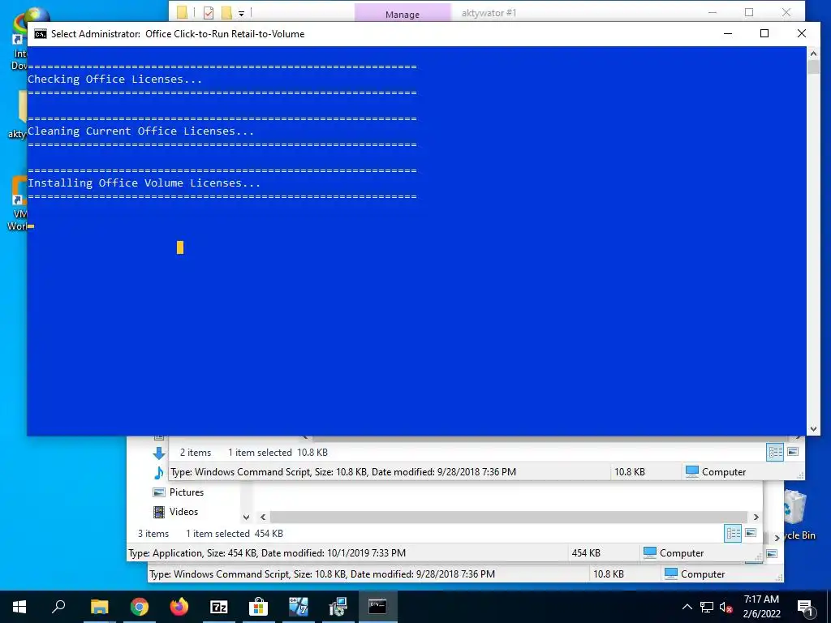Screen dimensions: 831x623
Task: Switch to Command Prompt taskbar button
Action: click(378, 607)
